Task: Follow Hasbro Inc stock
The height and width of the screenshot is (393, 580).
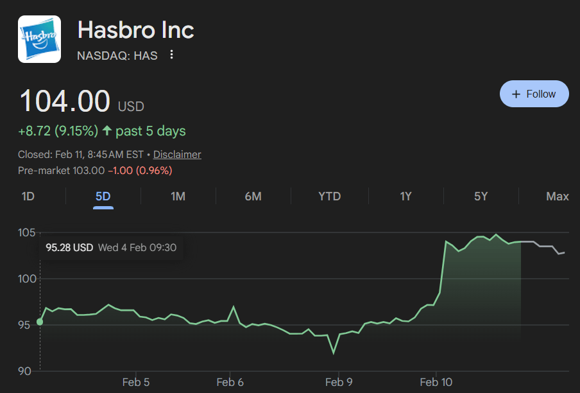Action: pos(534,94)
